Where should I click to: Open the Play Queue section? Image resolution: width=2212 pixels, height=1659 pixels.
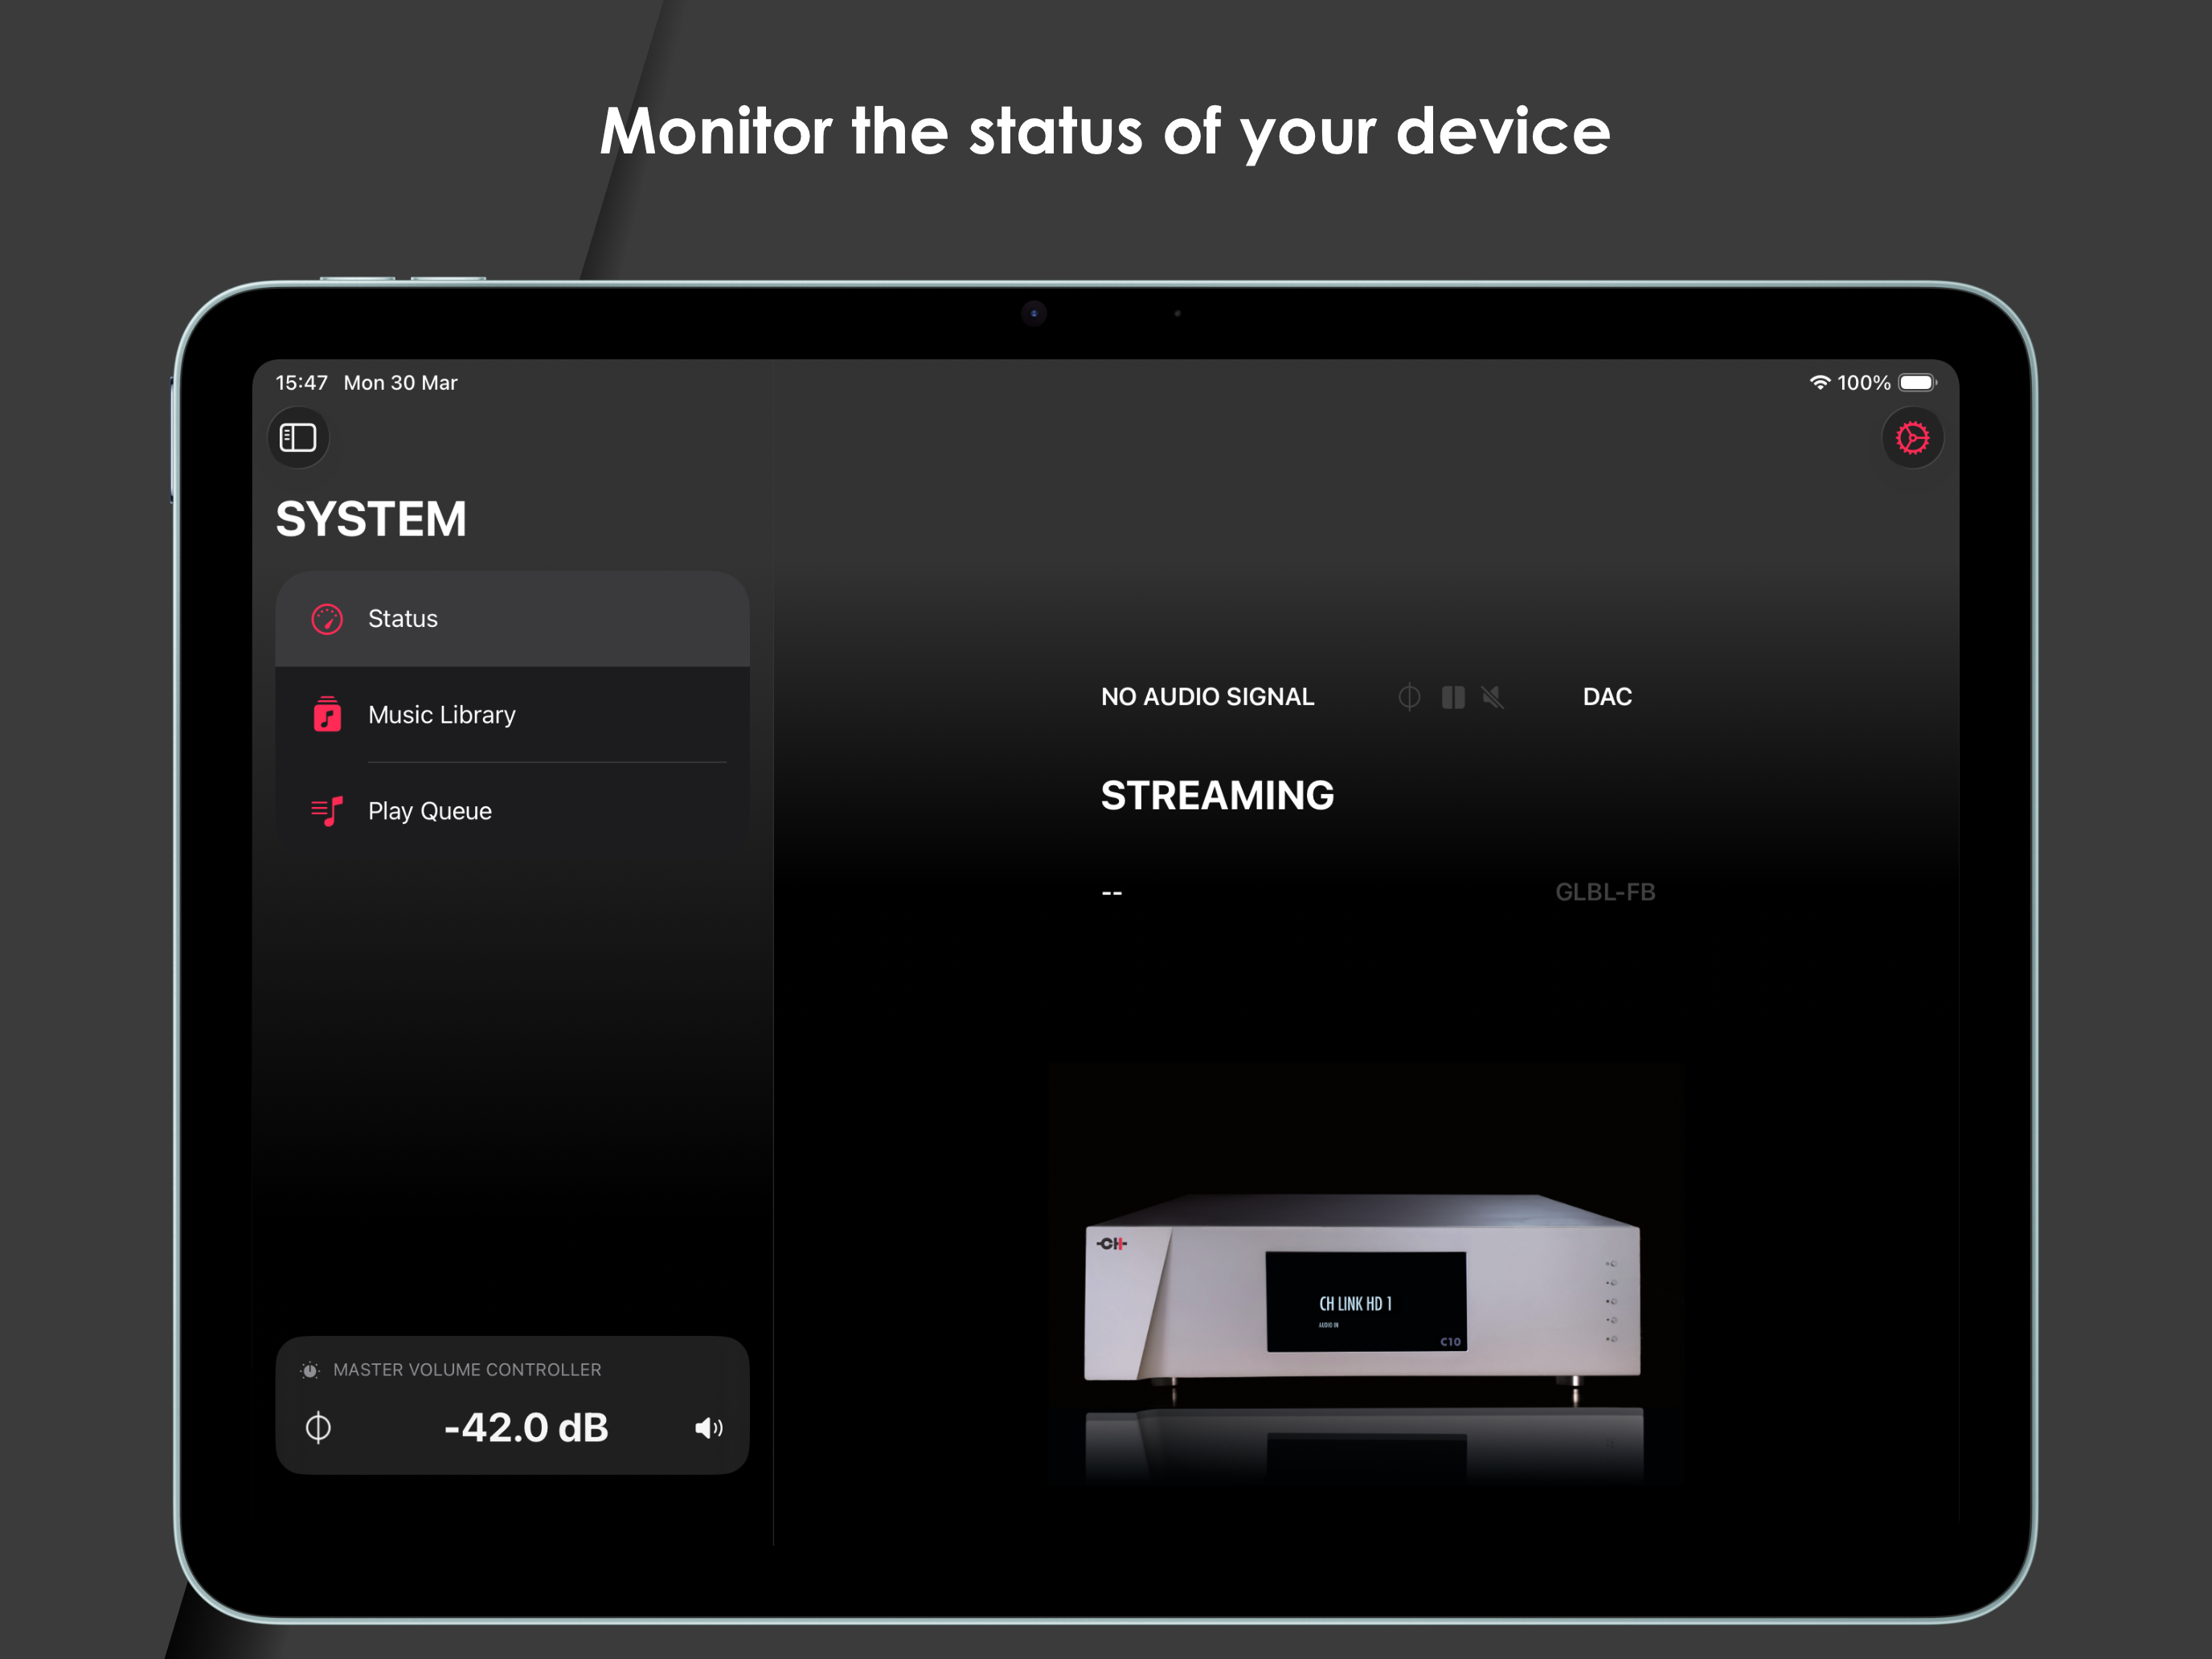point(512,811)
